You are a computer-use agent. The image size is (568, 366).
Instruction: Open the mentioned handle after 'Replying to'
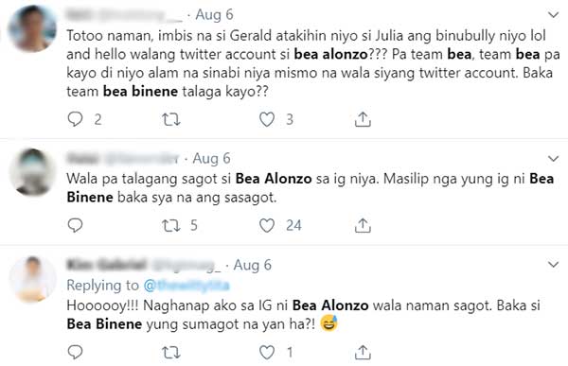click(186, 286)
